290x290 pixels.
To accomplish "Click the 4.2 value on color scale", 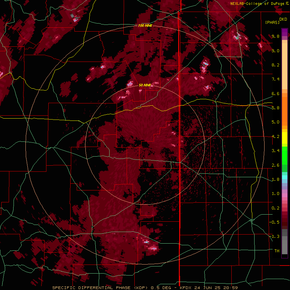I will point(275,137).
